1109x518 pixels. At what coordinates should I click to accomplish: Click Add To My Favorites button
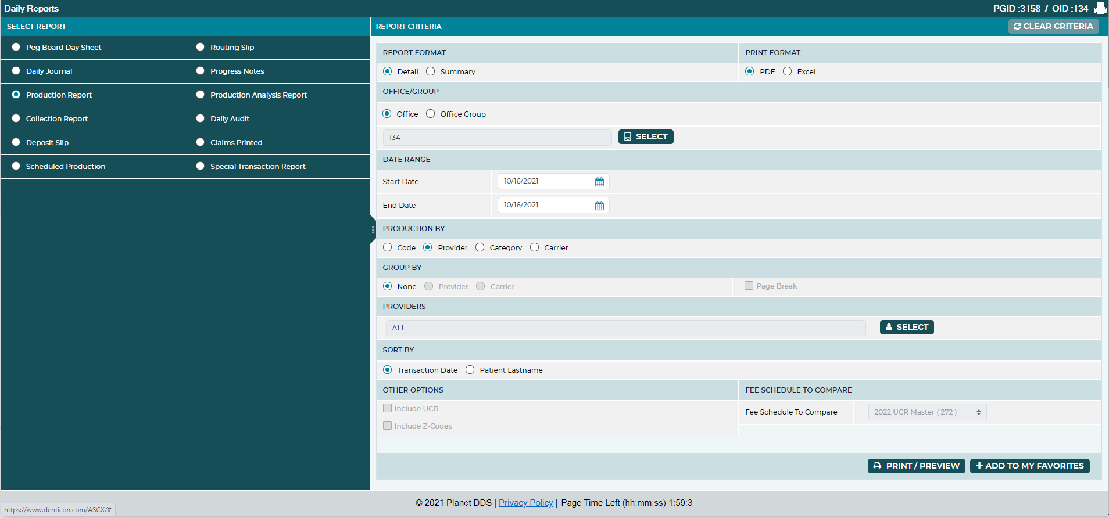pyautogui.click(x=1029, y=466)
